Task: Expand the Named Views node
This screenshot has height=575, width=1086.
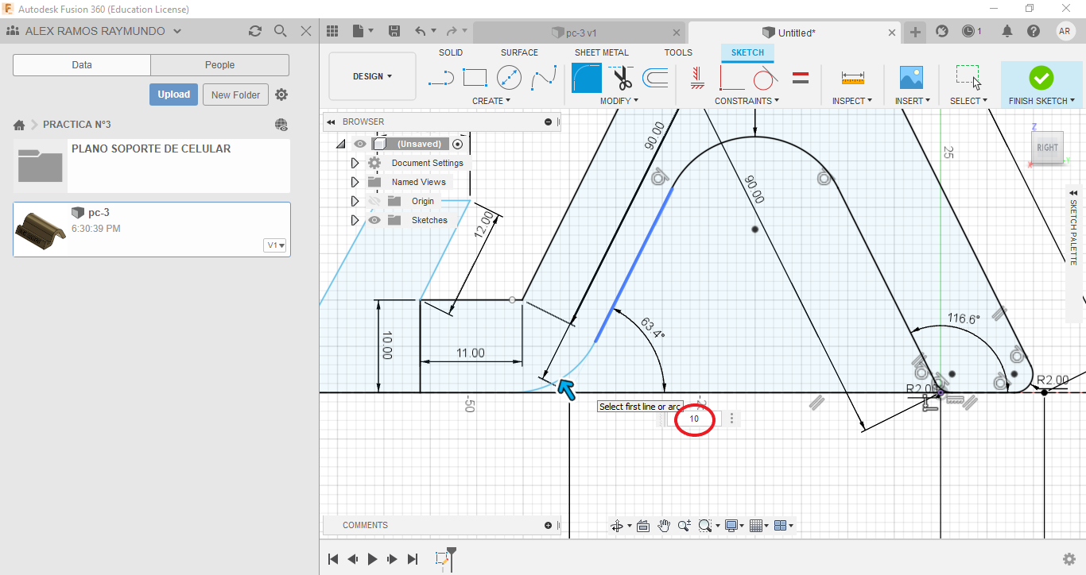Action: 355,182
